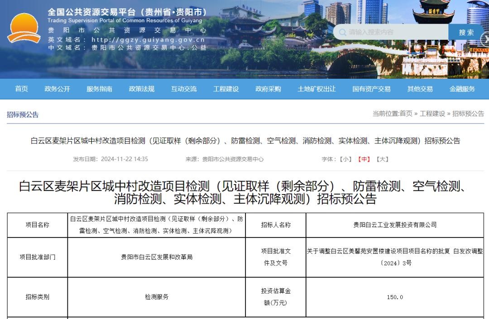This screenshot has height=319, width=489.
Task: Set font size to small 【小】
Action: [x=345, y=159]
